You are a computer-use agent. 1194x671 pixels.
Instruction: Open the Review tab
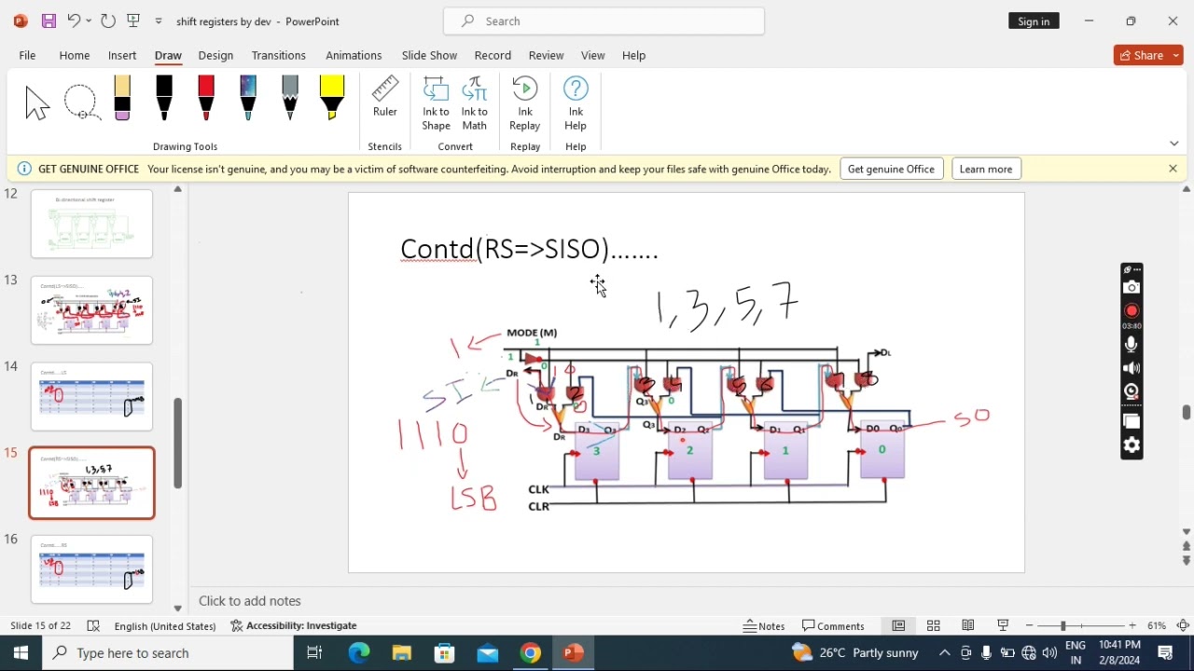[546, 55]
